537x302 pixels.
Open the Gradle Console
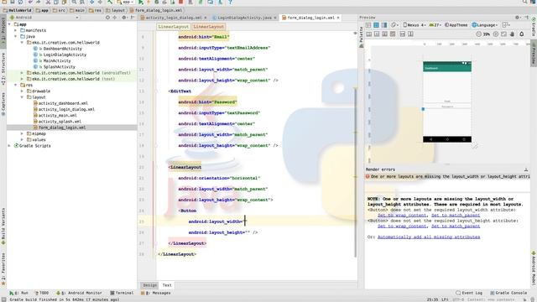click(x=508, y=293)
